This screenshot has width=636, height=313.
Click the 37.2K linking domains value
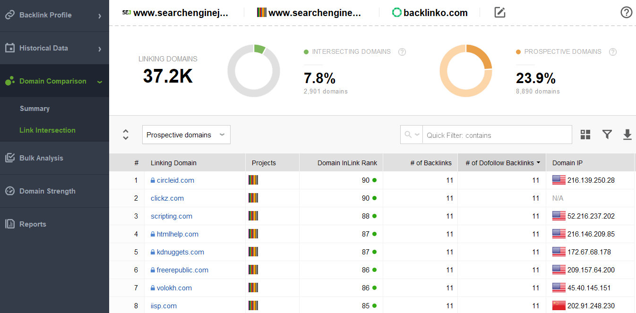point(168,76)
